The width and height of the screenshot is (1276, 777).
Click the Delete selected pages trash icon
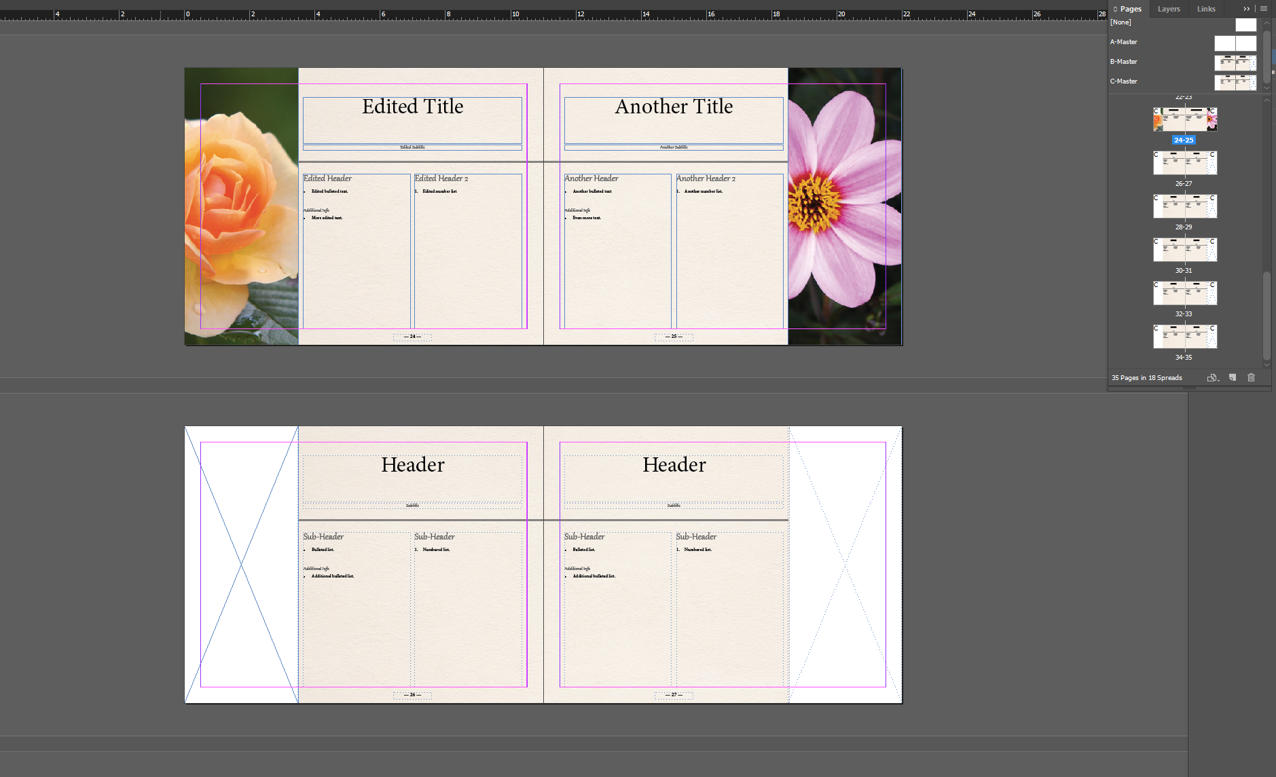pos(1252,378)
